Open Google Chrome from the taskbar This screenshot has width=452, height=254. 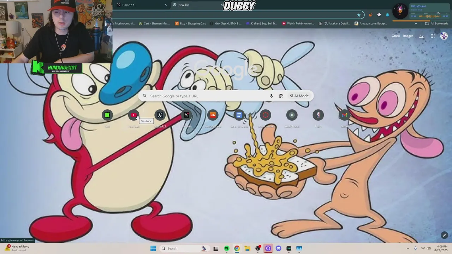(x=237, y=248)
